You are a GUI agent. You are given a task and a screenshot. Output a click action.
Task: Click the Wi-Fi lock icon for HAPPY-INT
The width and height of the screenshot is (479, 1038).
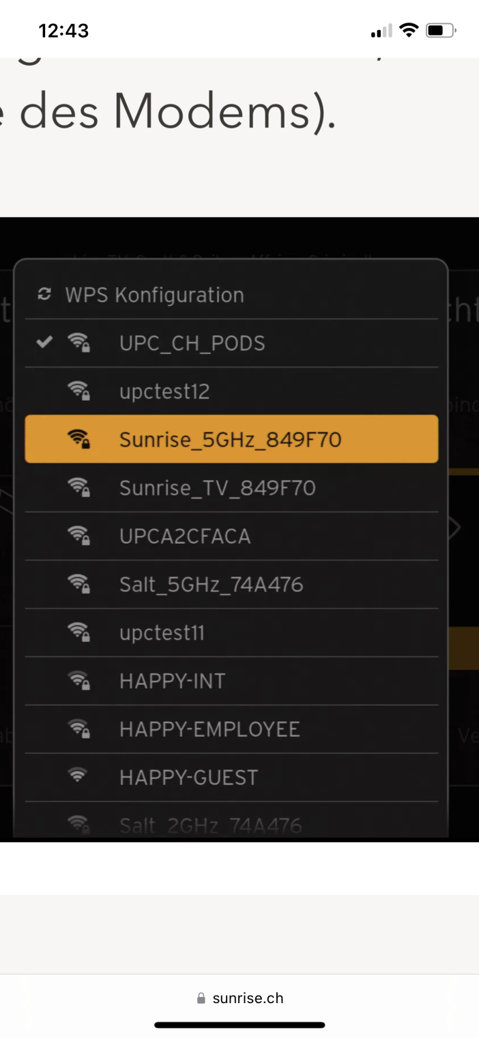(x=79, y=681)
